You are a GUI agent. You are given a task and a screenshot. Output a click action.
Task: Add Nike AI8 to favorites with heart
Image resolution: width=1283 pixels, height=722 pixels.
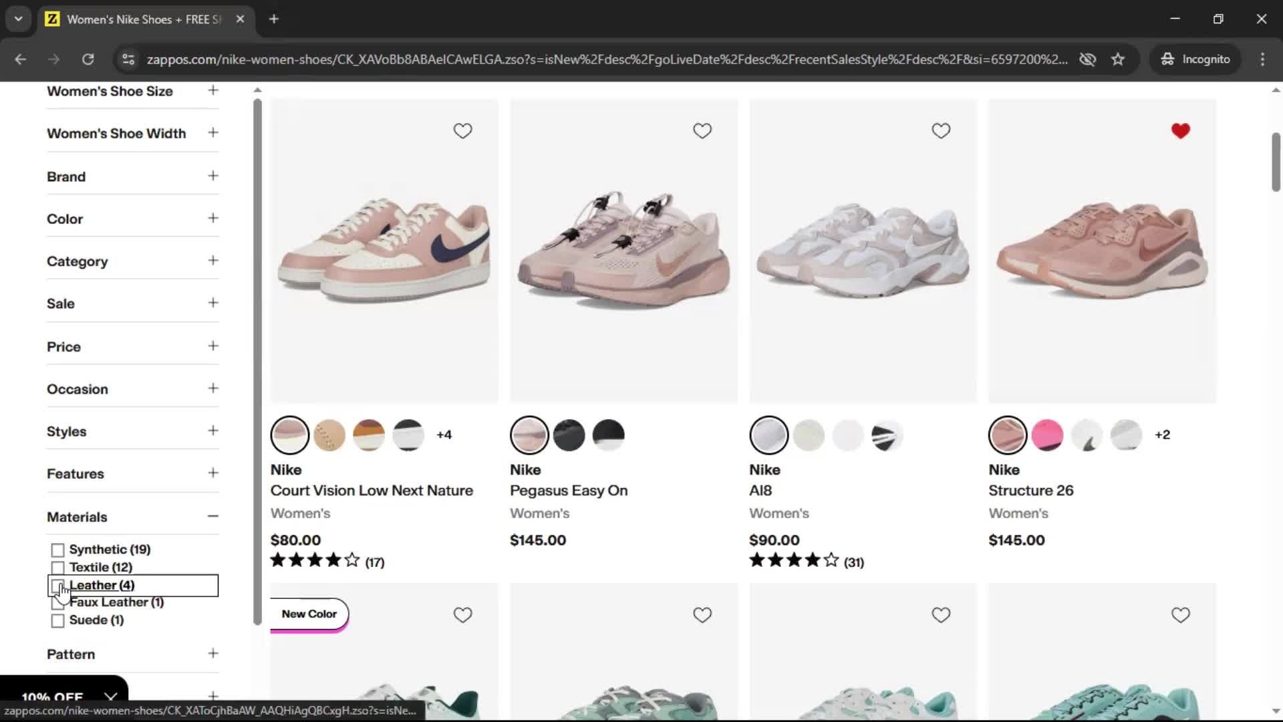tap(941, 130)
